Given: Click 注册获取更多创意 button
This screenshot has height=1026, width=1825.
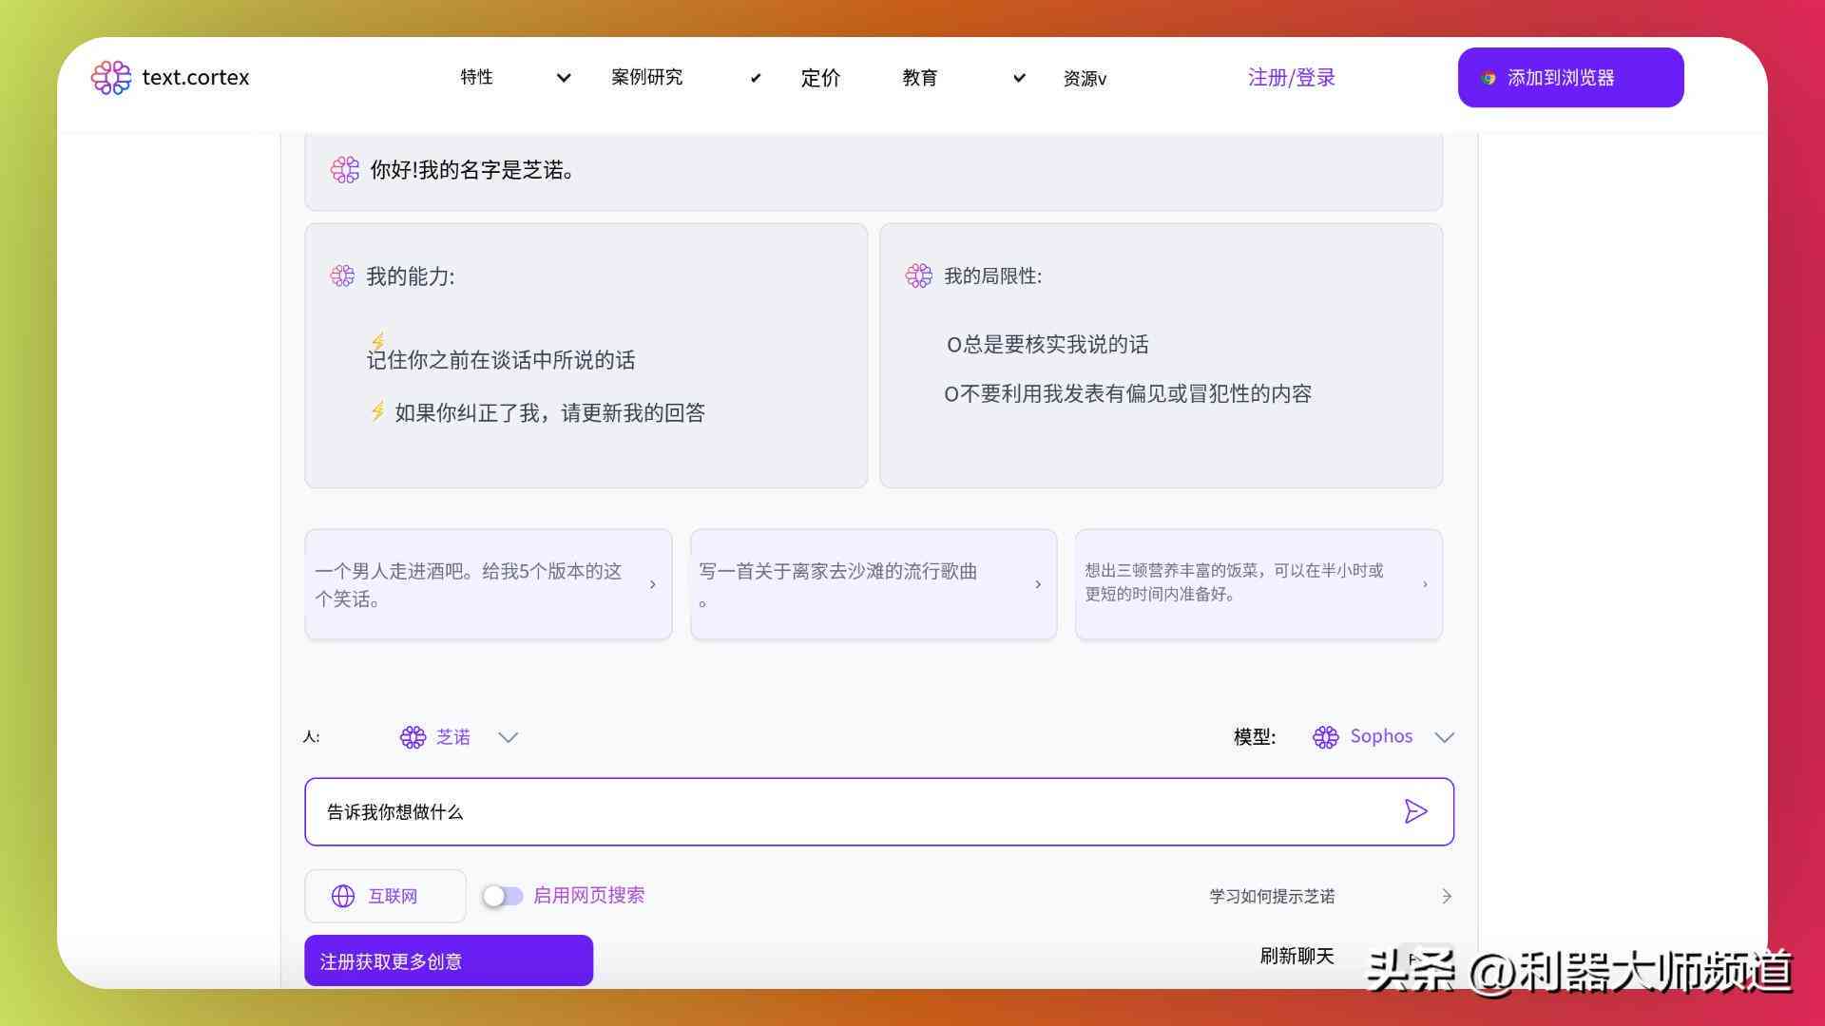Looking at the screenshot, I should pos(450,959).
